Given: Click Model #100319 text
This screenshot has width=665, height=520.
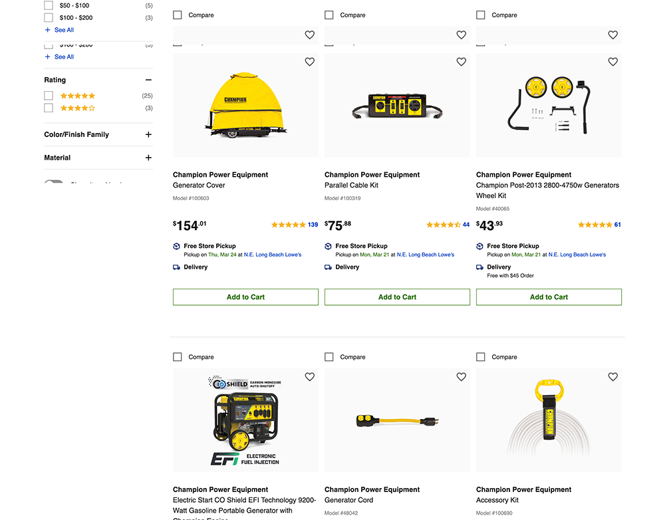Looking at the screenshot, I should coord(342,198).
